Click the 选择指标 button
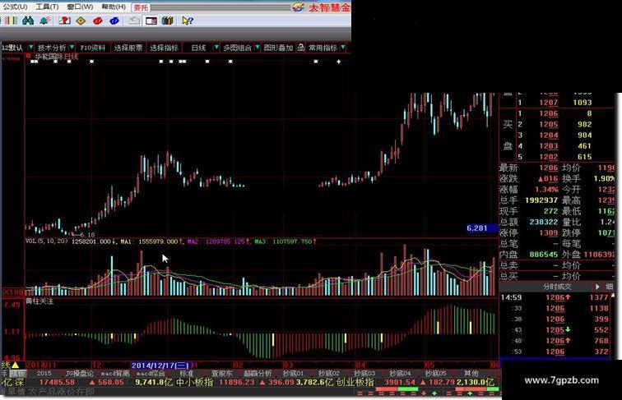 tap(164, 48)
